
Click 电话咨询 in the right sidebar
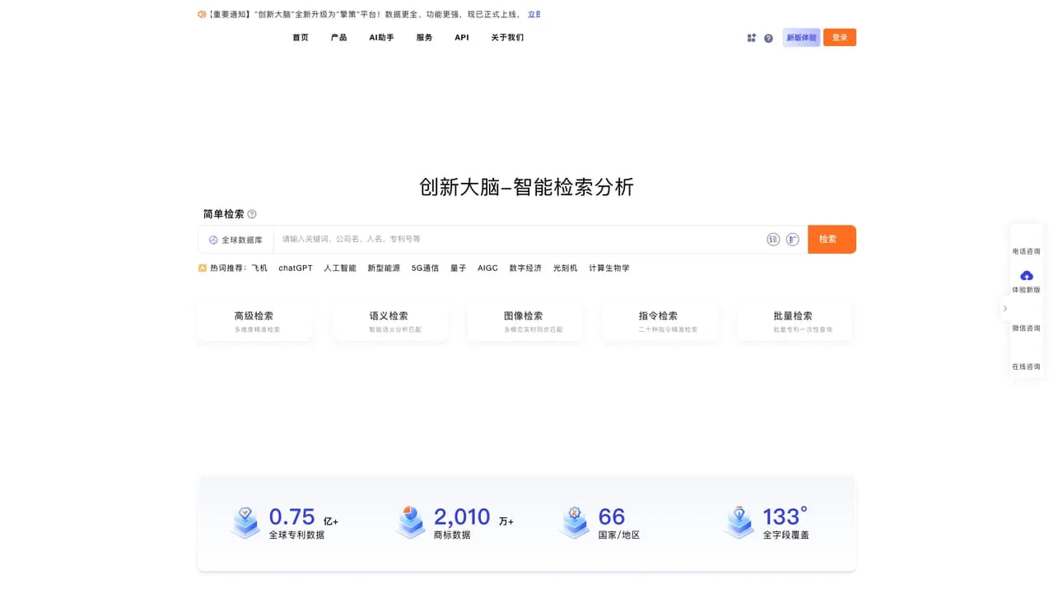tap(1026, 251)
